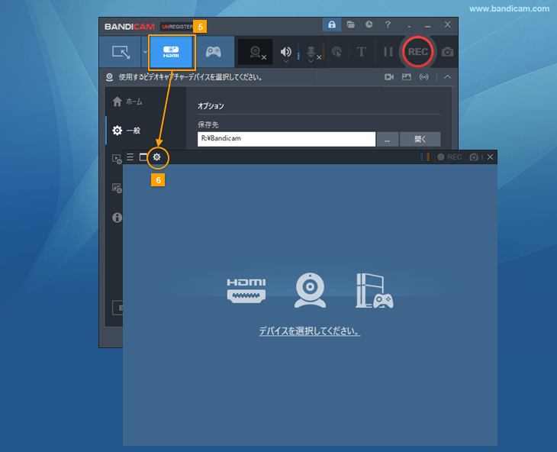Open the info sidebar tab
Image resolution: width=557 pixels, height=452 pixels.
(x=117, y=218)
